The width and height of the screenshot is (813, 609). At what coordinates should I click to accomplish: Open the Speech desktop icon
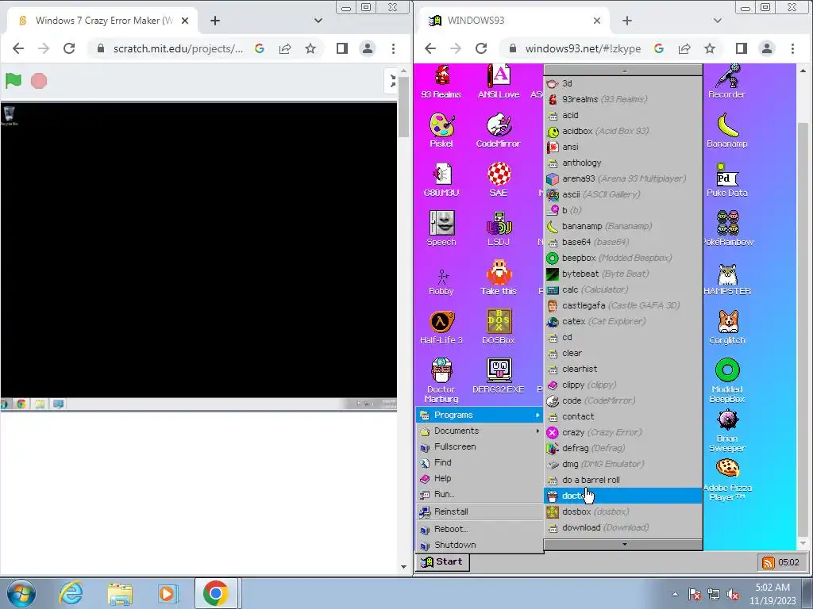click(441, 229)
